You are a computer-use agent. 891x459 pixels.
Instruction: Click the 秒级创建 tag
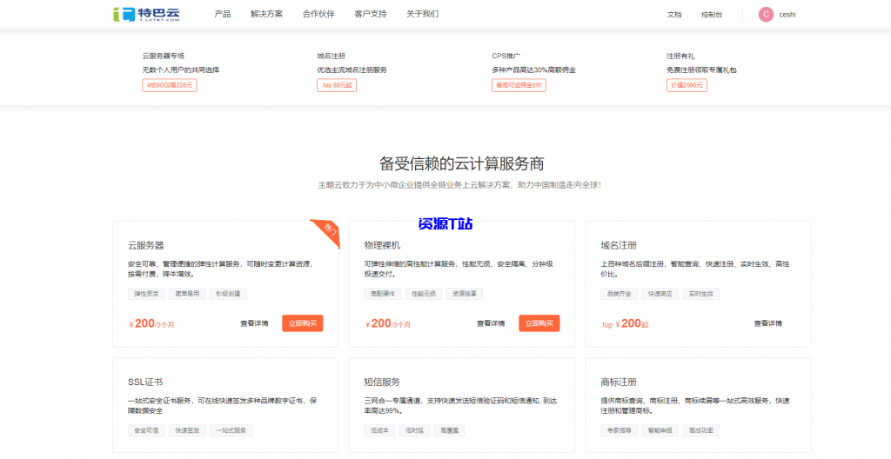228,294
